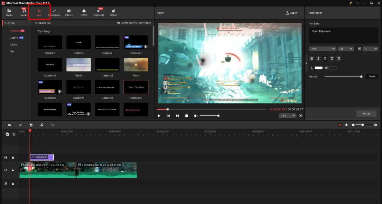Open the text highlight color swatch
382x204 pixels.
point(332,68)
